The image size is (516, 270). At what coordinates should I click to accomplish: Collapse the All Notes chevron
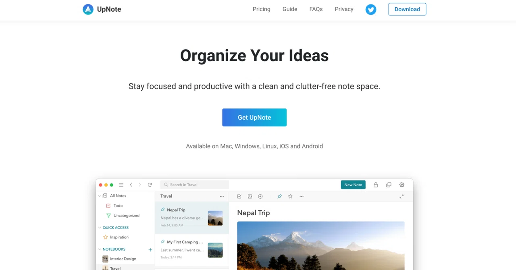point(100,196)
